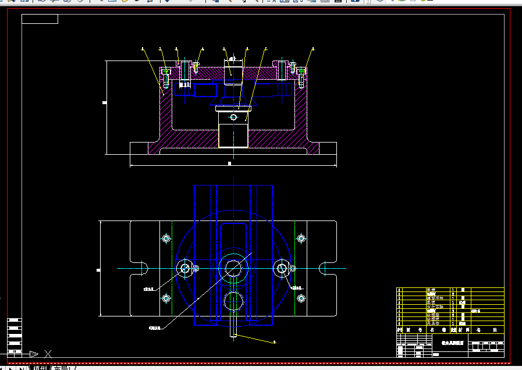
Task: Click the 夹具体 entry in the parts list
Action: (x=433, y=323)
